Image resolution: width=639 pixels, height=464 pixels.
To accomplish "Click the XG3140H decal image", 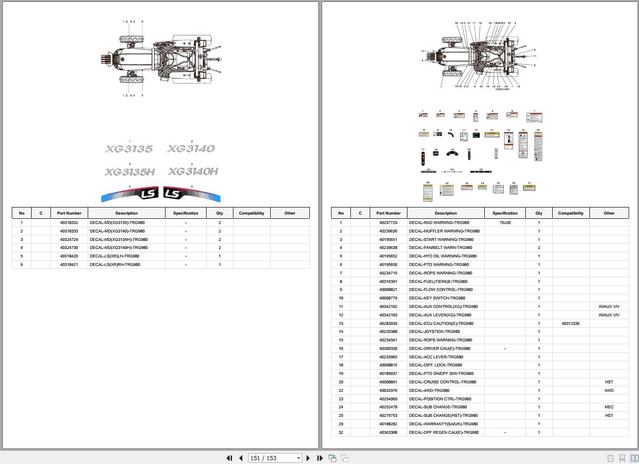I will 193,172.
